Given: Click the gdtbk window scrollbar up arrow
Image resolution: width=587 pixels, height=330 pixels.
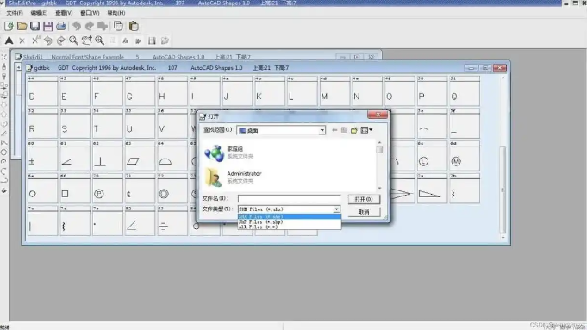Looking at the screenshot, I should (x=503, y=78).
